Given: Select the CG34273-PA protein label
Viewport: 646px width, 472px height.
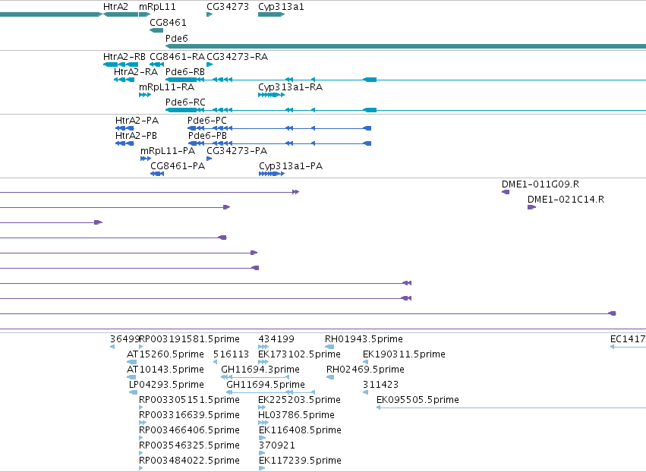Looking at the screenshot, I should 237,151.
